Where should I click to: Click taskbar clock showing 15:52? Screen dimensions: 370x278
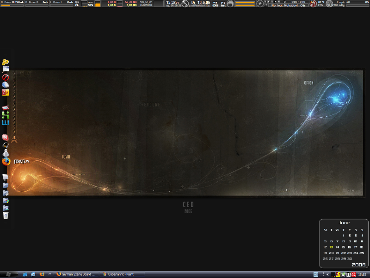[362, 274]
